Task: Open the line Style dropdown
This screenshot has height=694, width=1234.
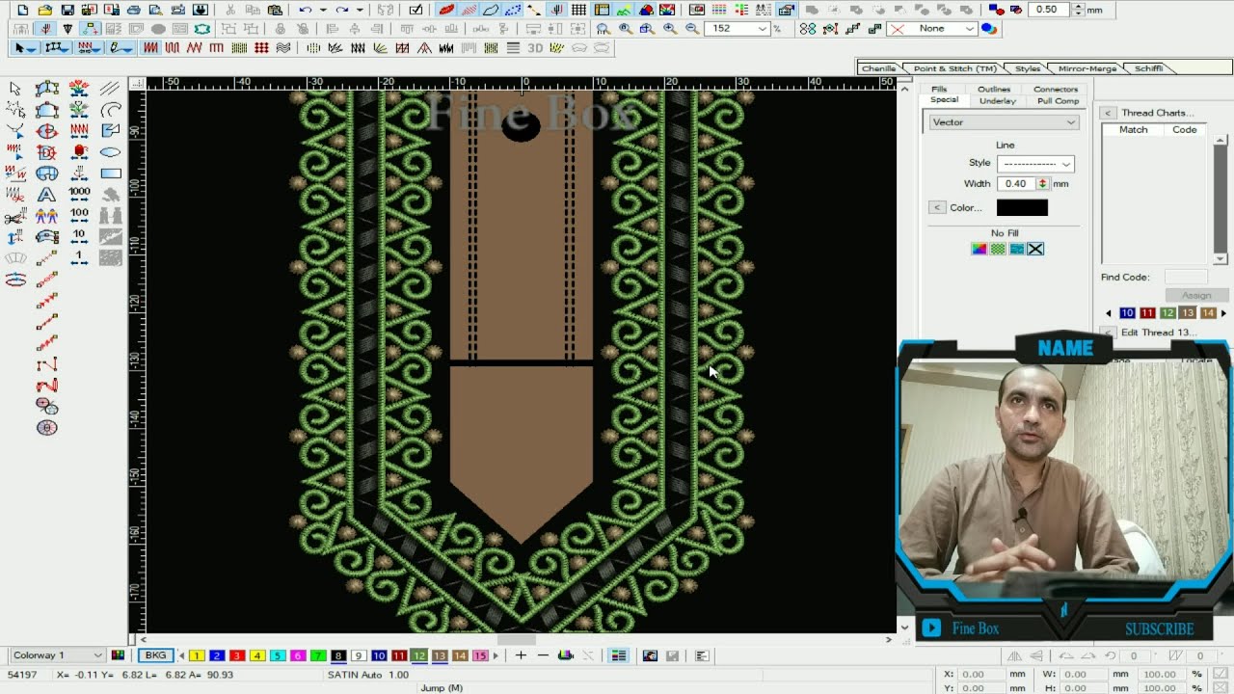Action: pos(1035,164)
